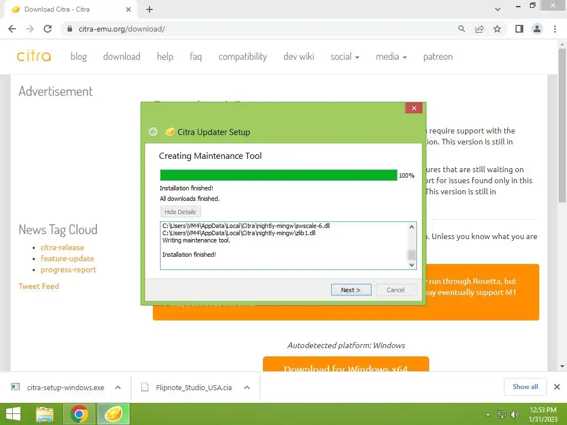The width and height of the screenshot is (567, 425).
Task: Open the zoom magnifier icon in address bar
Action: click(461, 29)
